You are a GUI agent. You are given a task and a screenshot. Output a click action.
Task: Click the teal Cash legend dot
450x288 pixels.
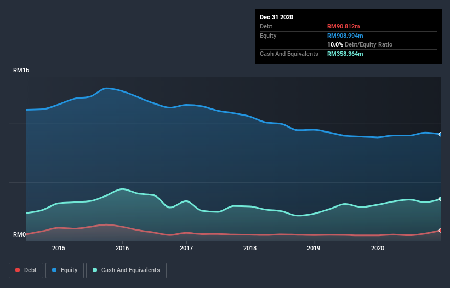click(95, 270)
